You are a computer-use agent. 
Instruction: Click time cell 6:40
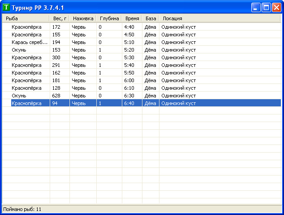click(x=129, y=103)
